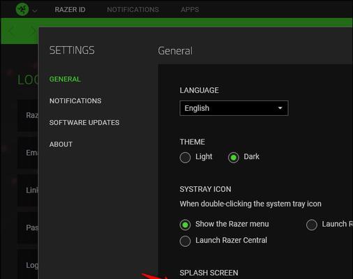Go back with the left arrow

coord(12,31)
